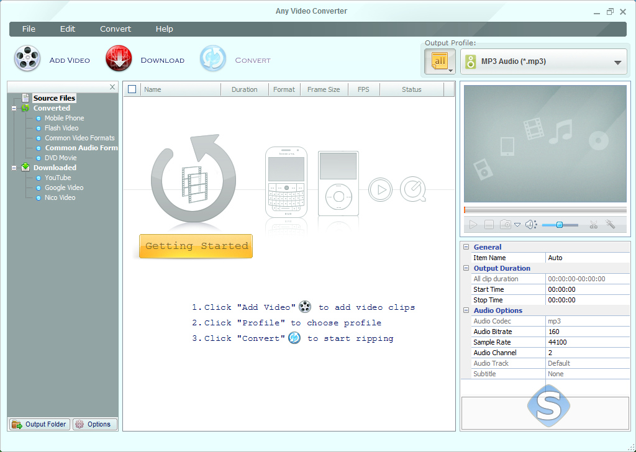Viewport: 636px width, 452px height.
Task: Collapse the General properties section
Action: 466,247
